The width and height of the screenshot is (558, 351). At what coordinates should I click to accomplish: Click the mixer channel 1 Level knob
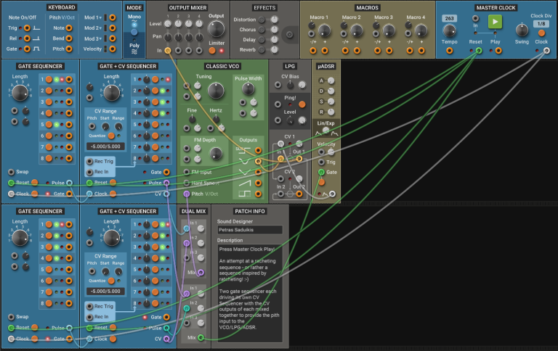[168, 23]
